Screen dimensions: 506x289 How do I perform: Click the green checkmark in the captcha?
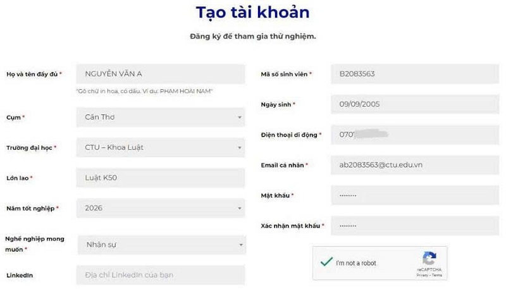[326, 262]
